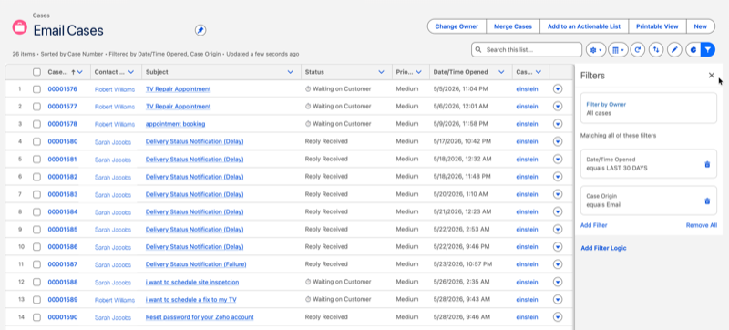Open the display-as table selector
The height and width of the screenshot is (330, 729).
(x=618, y=50)
